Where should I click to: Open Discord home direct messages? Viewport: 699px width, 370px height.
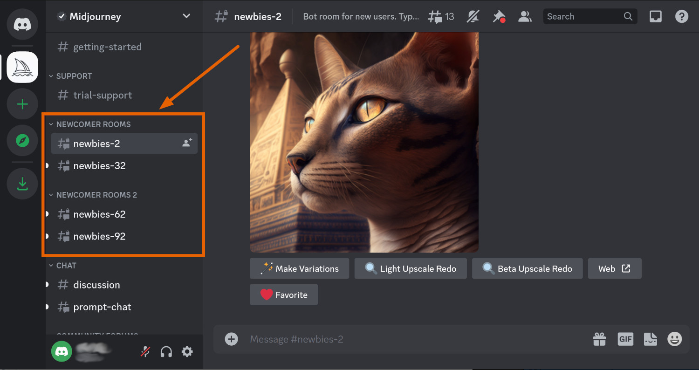tap(22, 23)
